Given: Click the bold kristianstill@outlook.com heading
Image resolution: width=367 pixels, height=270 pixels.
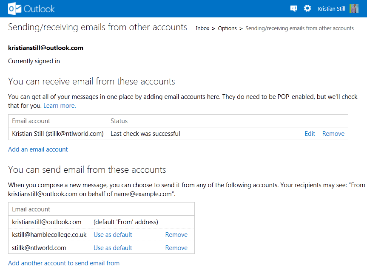Looking at the screenshot, I should (46, 48).
